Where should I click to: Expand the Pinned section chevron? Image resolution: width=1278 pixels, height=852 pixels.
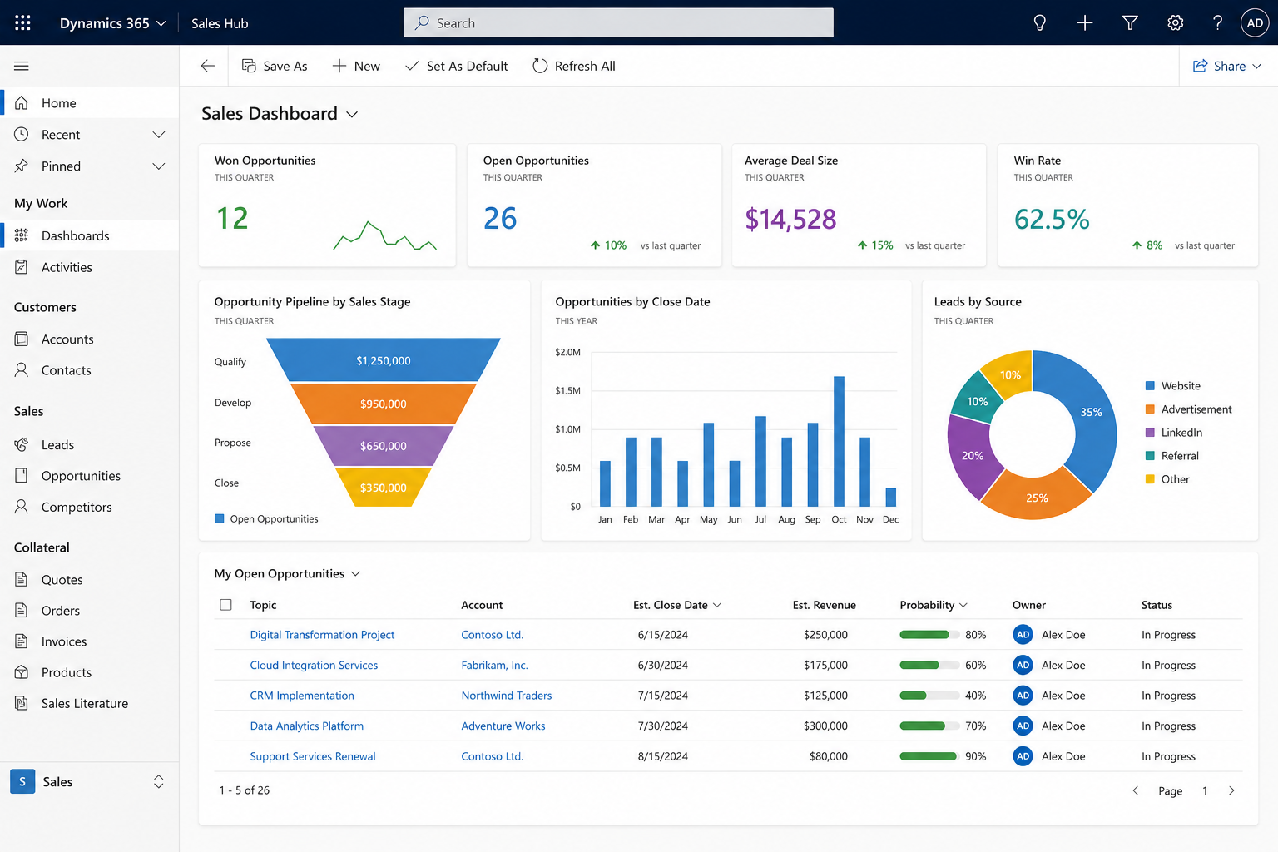159,166
